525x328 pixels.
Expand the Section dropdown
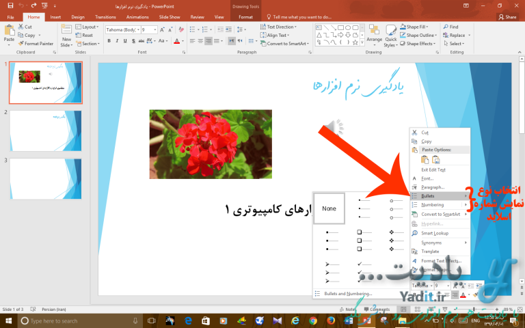coord(87,44)
